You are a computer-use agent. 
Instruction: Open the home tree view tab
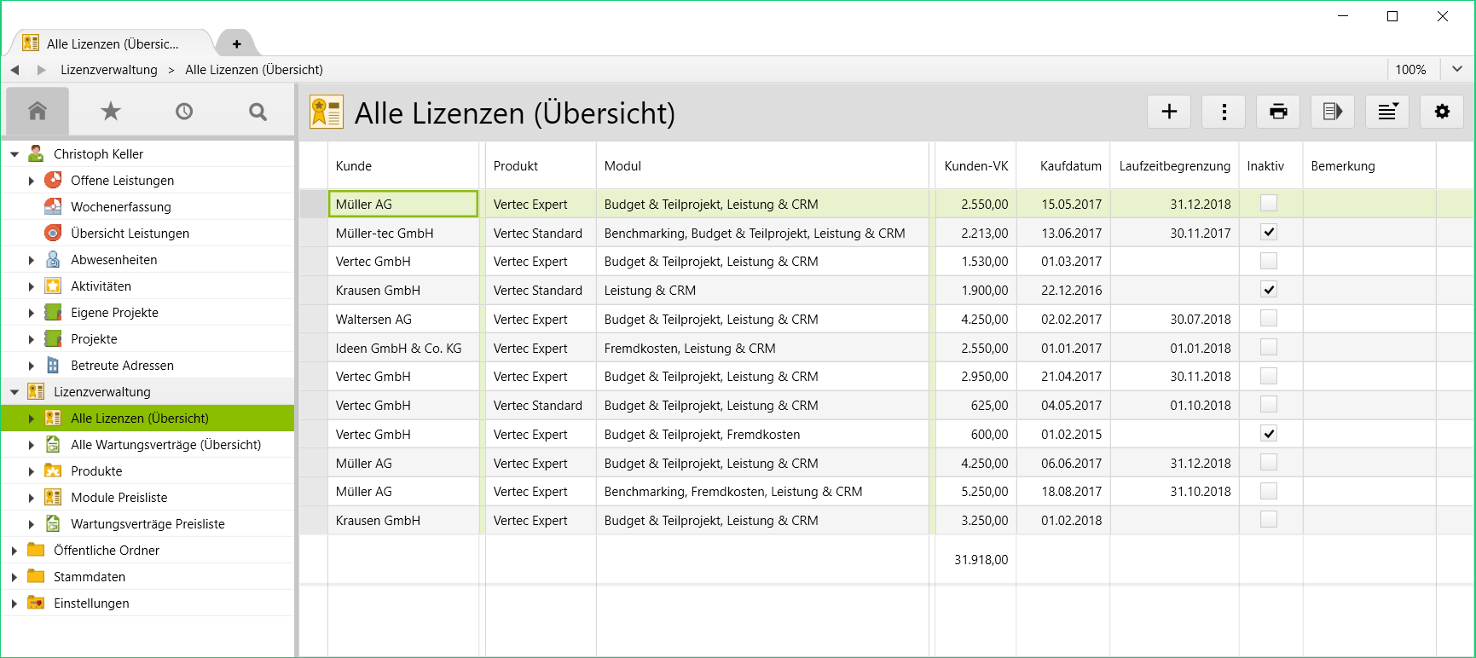37,111
